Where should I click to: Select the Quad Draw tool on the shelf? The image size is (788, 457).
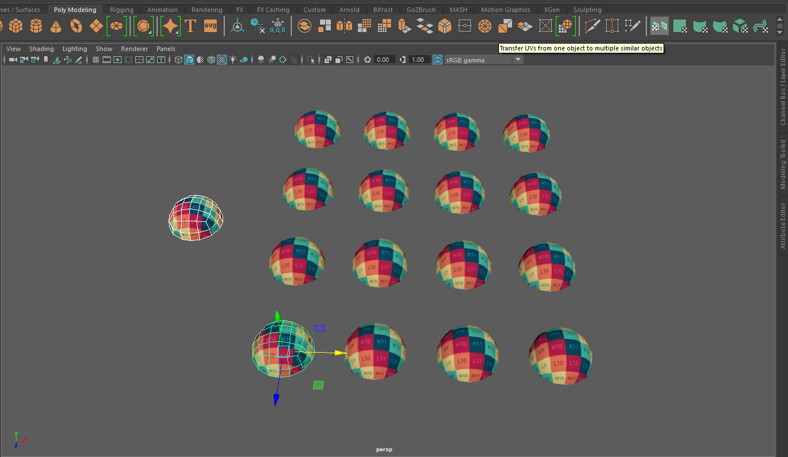[633, 26]
